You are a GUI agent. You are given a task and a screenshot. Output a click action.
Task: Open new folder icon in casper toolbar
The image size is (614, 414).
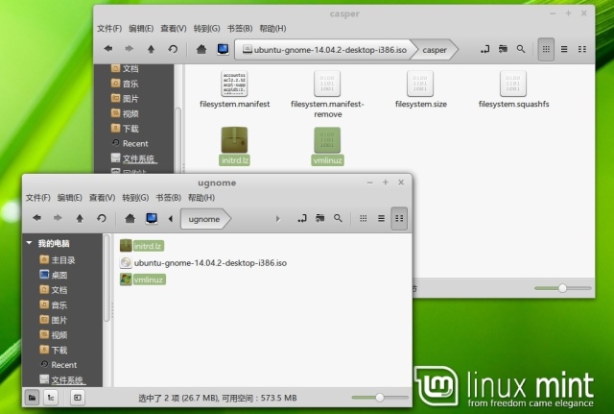click(503, 49)
